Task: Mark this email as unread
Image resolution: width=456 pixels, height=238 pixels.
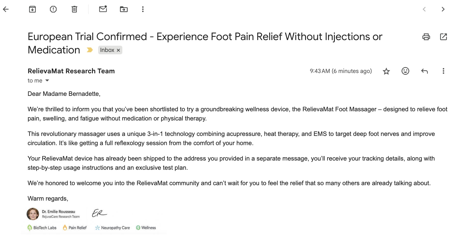Action: [103, 9]
